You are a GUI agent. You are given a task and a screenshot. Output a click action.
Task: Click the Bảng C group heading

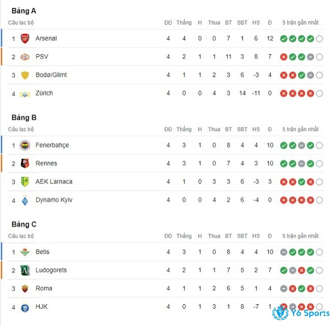coord(23,224)
